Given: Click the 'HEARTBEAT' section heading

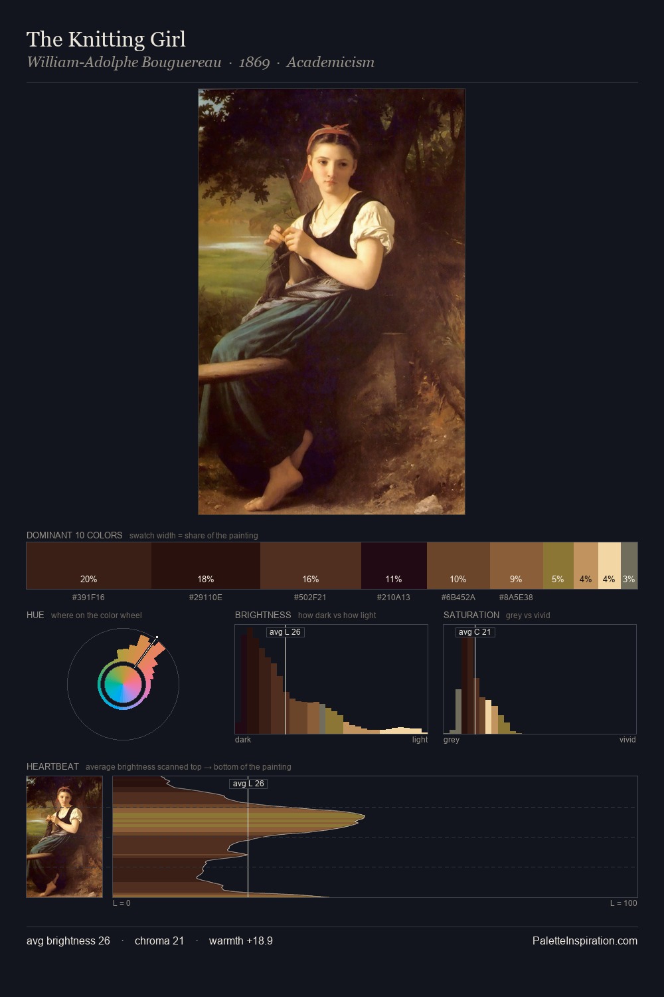Looking at the screenshot, I should coord(52,766).
